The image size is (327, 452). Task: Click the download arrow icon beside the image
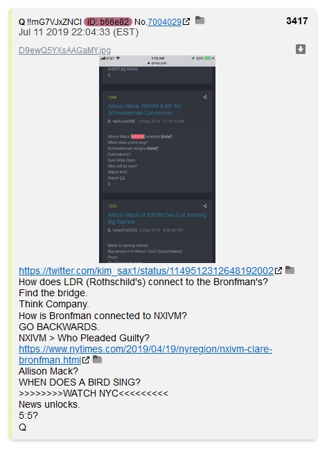(301, 49)
